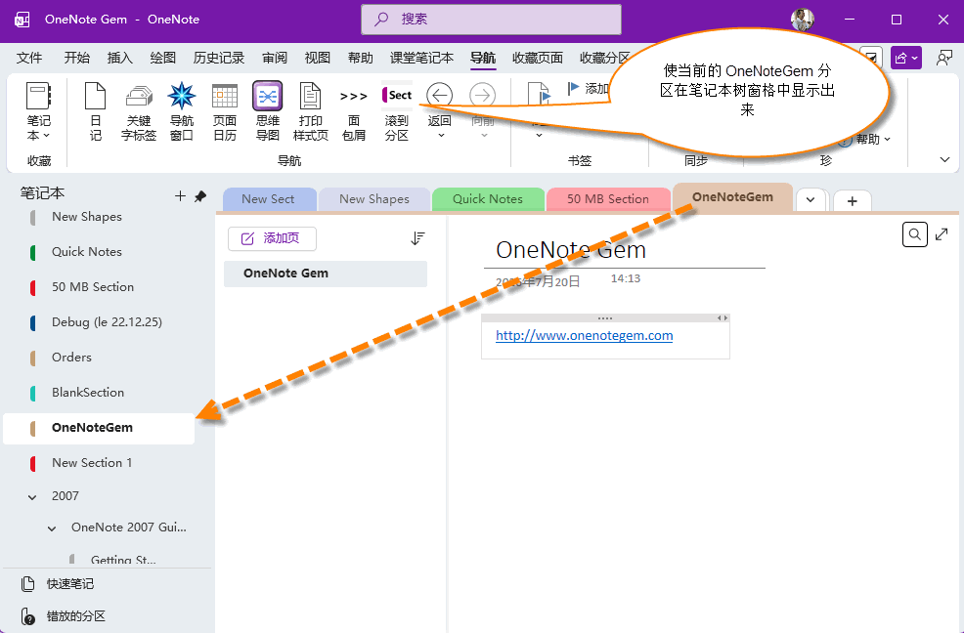
Task: Pin the notebook pane
Action: [x=200, y=196]
